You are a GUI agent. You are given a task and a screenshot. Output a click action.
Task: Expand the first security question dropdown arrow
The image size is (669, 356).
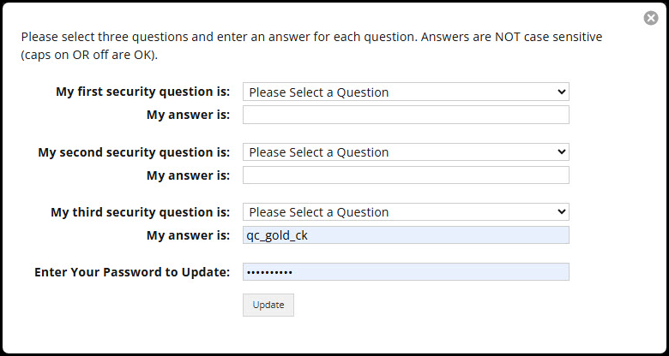[562, 92]
